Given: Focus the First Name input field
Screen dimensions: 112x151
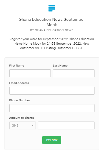Looking at the screenshot, I should click(30, 73).
